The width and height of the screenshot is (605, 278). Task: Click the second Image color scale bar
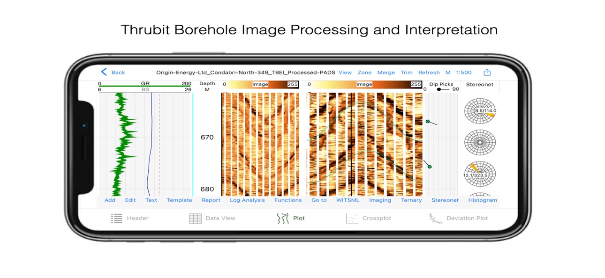click(365, 84)
